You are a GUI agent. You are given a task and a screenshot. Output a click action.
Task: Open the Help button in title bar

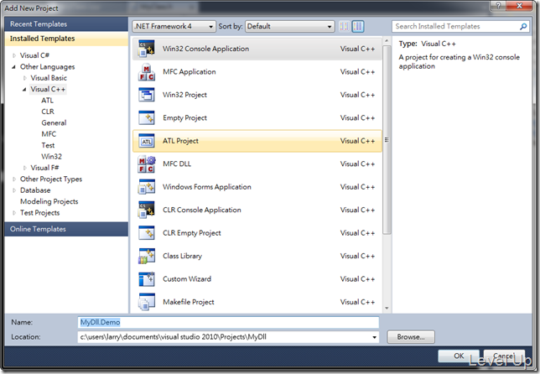click(498, 6)
